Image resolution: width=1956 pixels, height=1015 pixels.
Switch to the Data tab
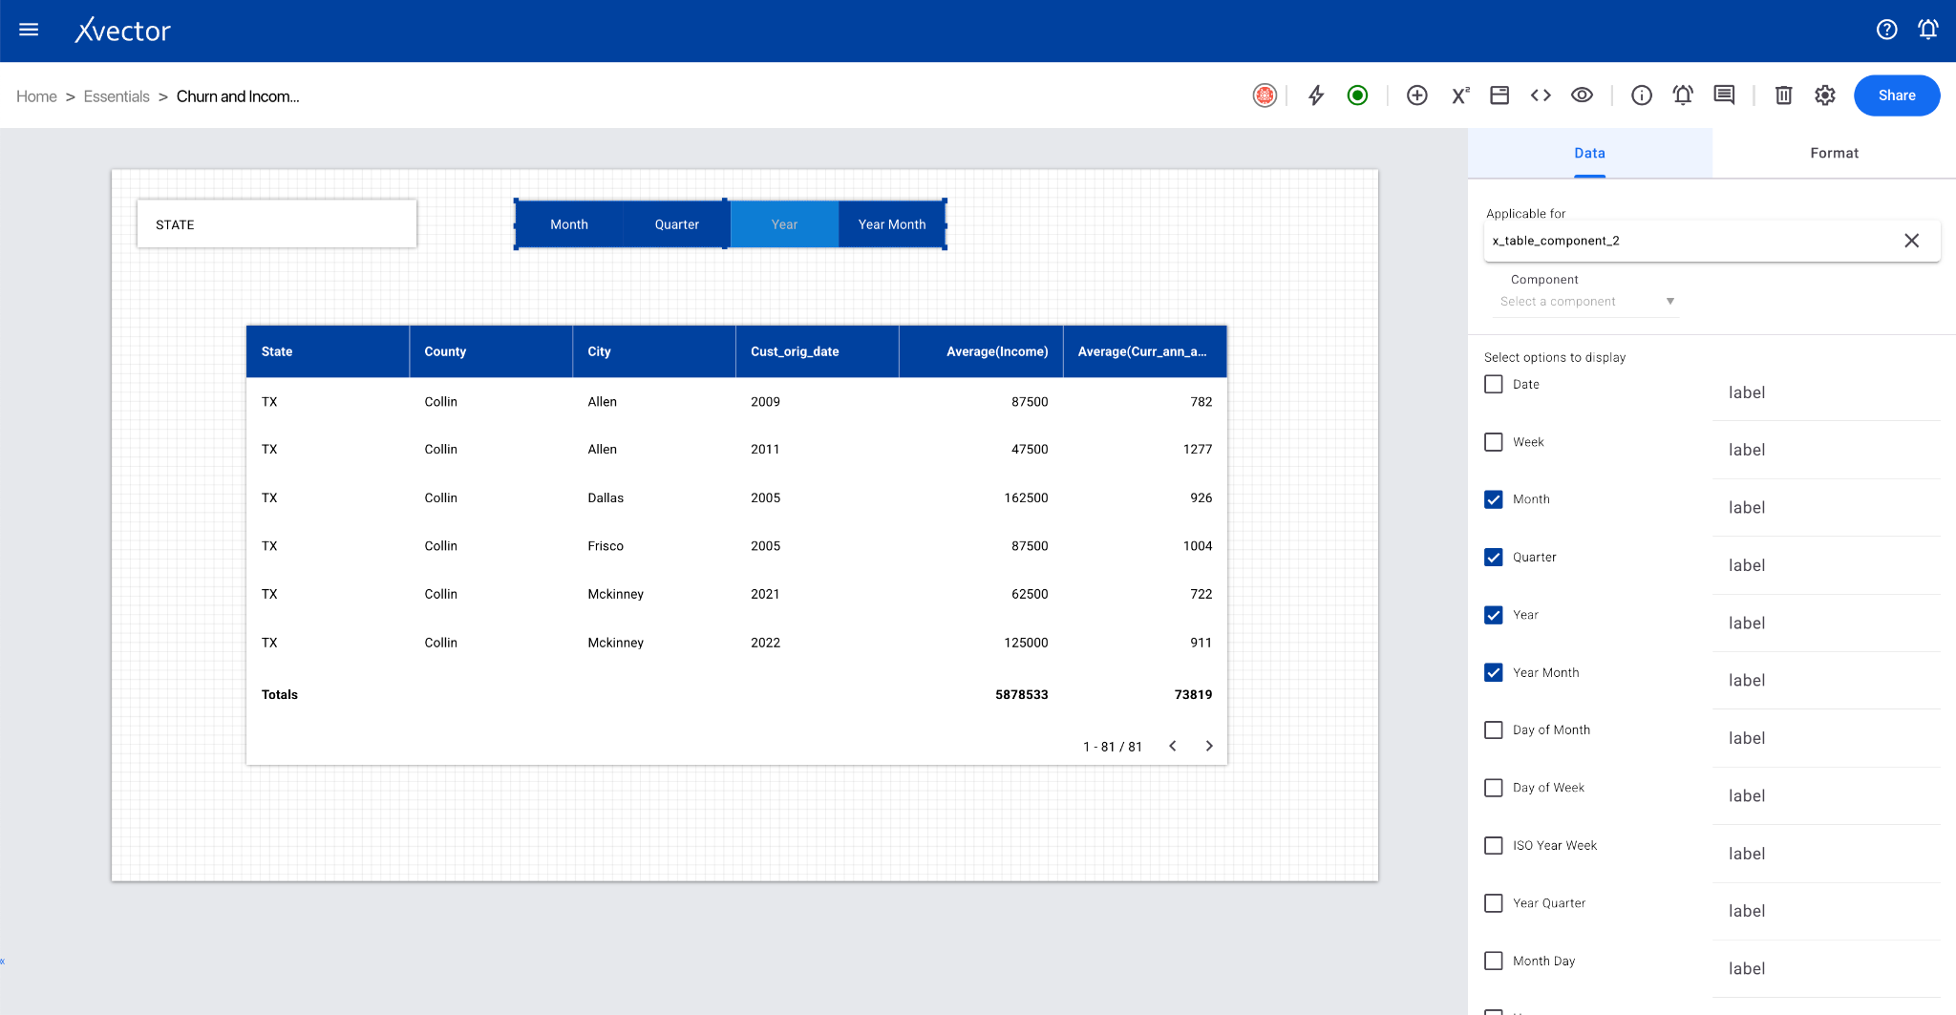click(1589, 153)
